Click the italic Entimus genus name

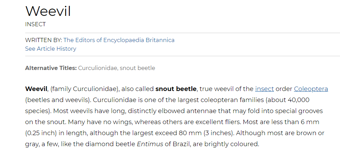(150, 144)
